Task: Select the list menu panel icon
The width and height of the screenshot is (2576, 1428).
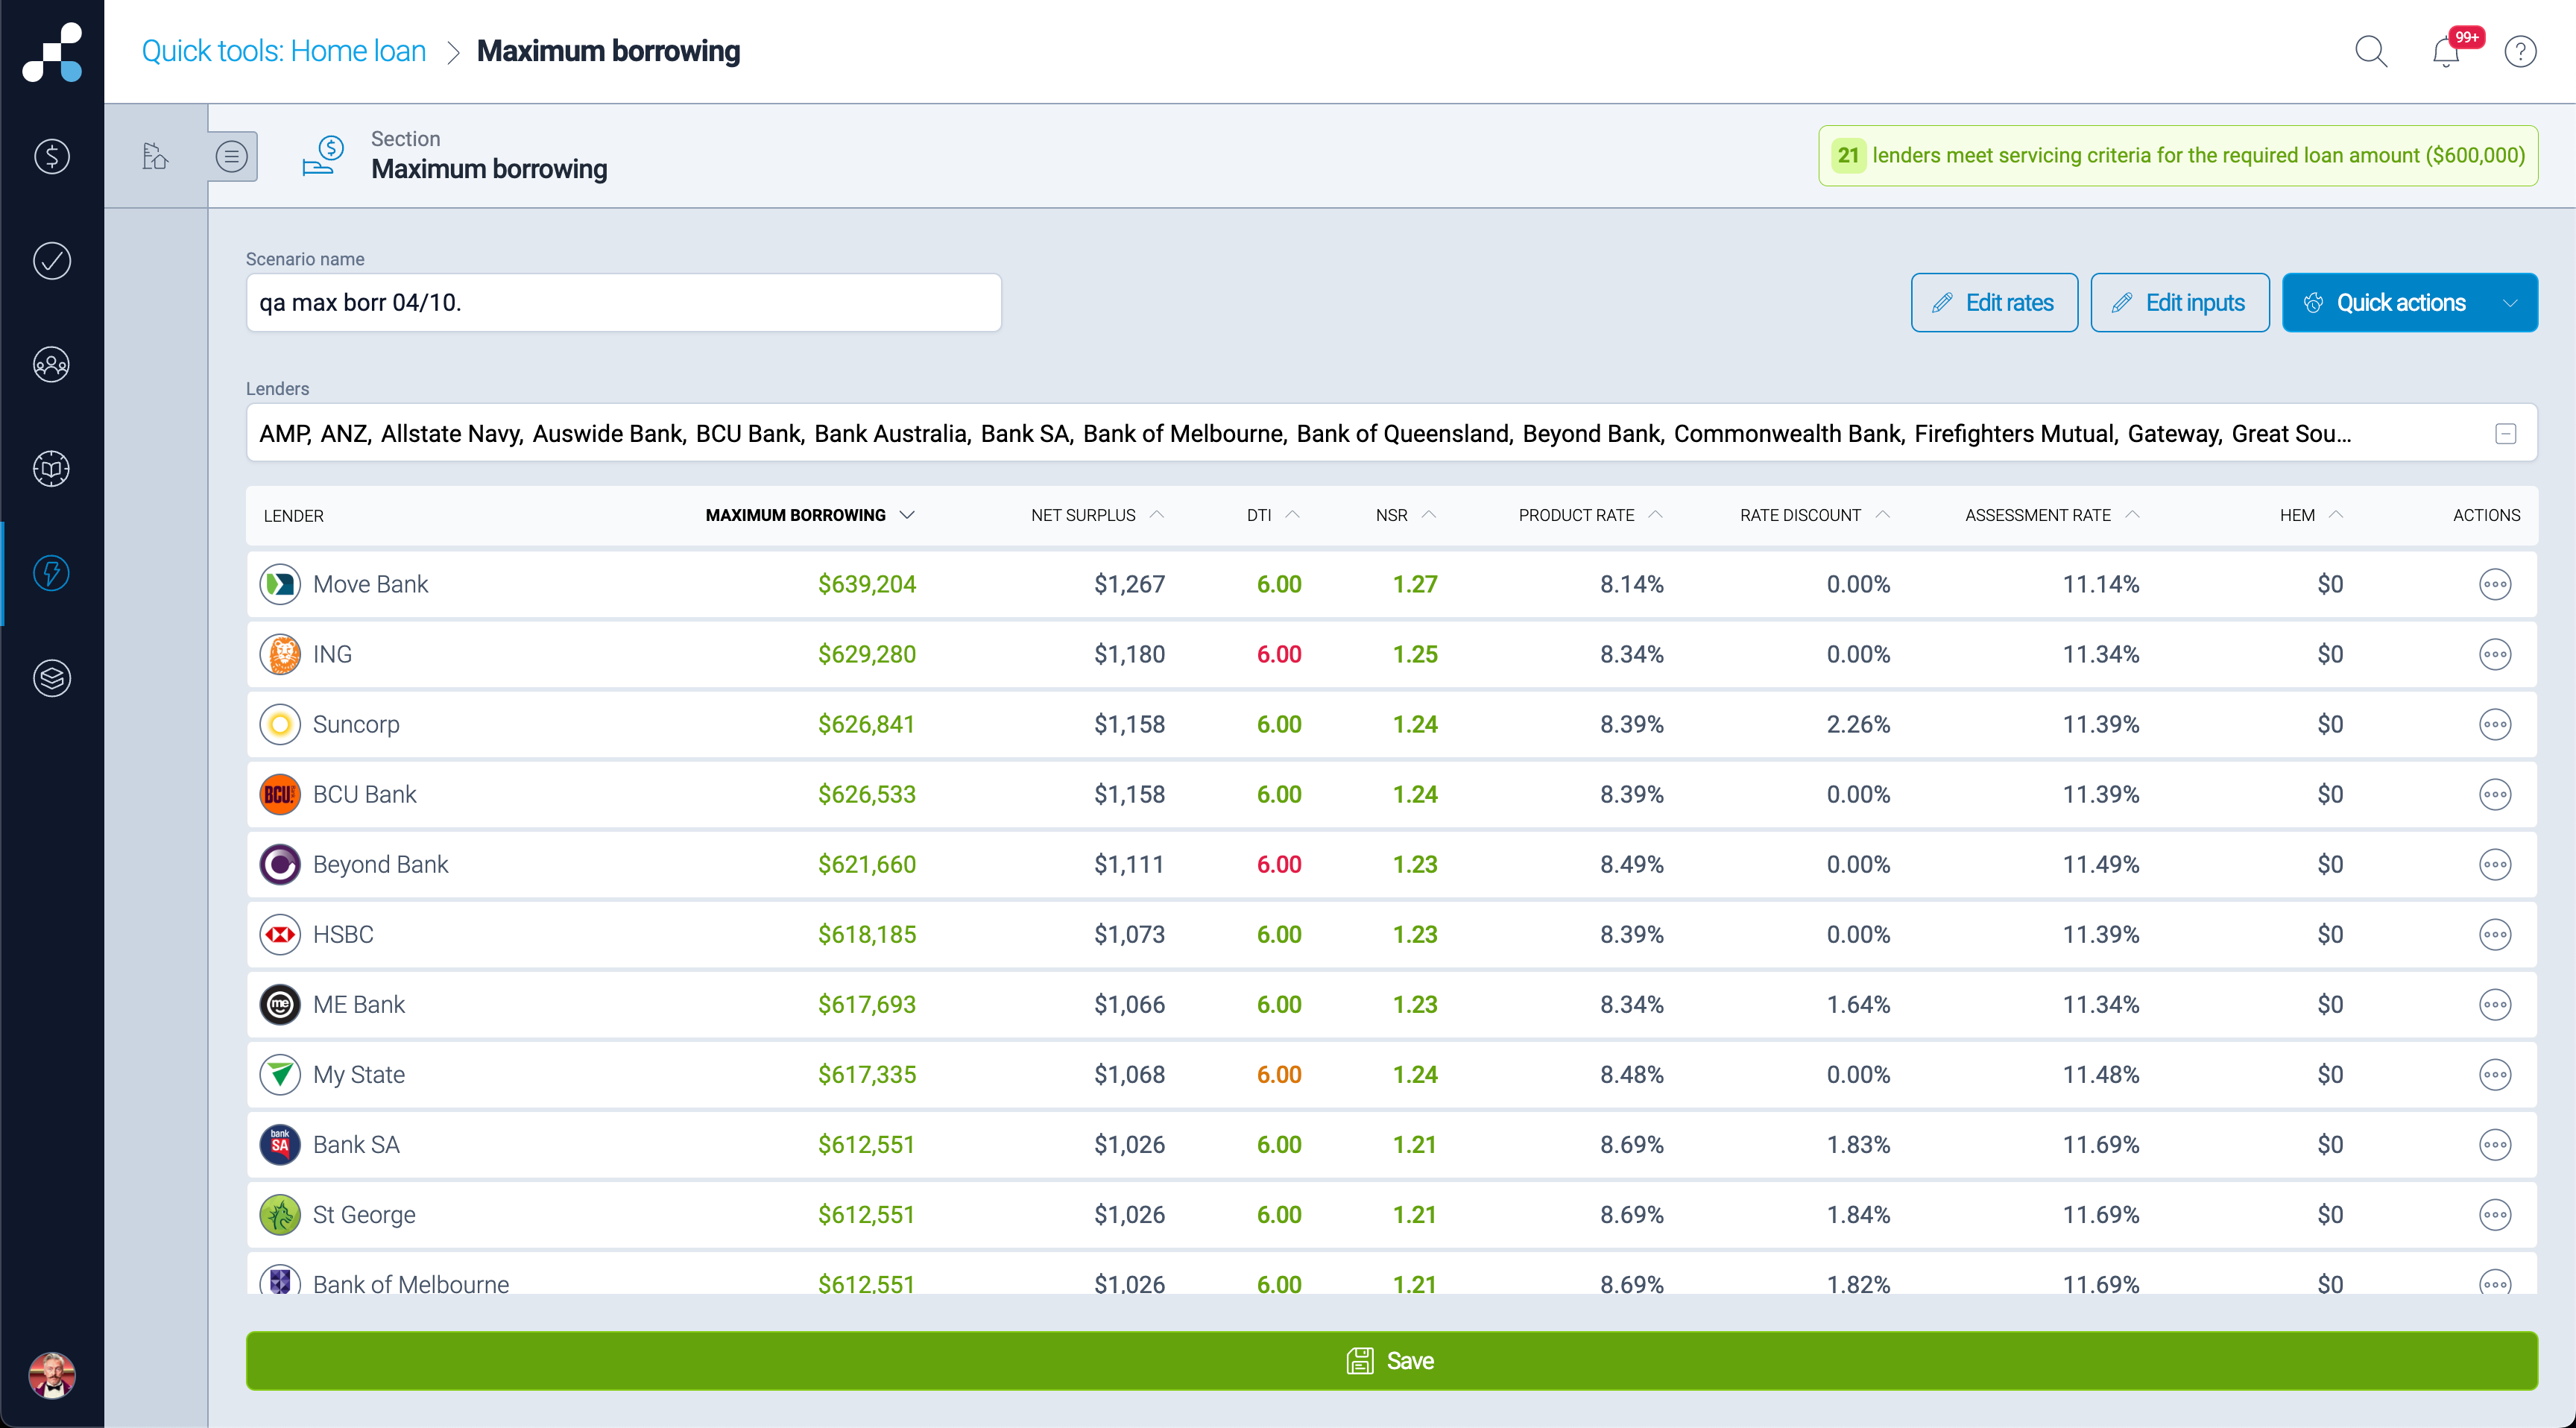Action: pyautogui.click(x=232, y=156)
